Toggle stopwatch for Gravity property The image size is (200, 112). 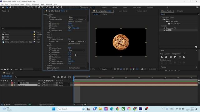tap(50, 59)
